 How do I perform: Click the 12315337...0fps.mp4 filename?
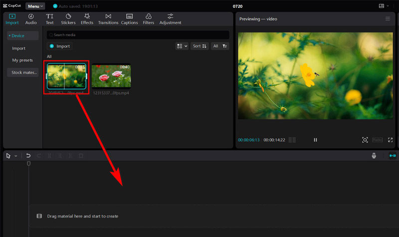pyautogui.click(x=111, y=93)
